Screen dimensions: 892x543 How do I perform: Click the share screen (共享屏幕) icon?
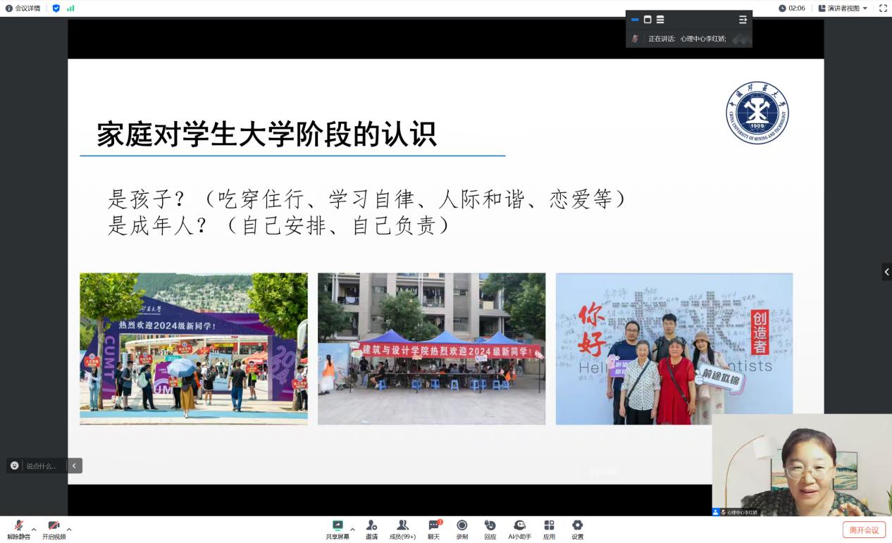coord(337,528)
